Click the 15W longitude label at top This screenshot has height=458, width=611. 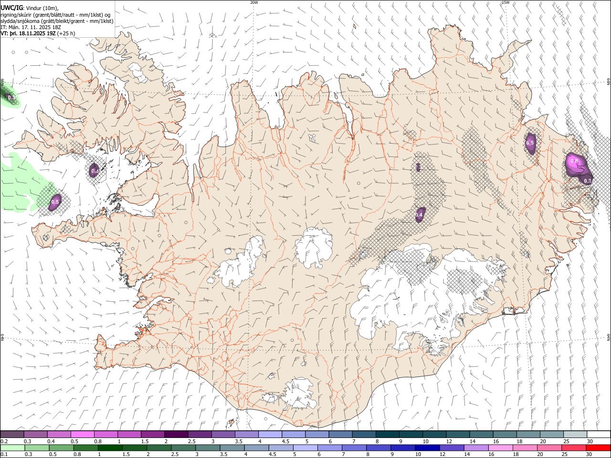(506, 2)
